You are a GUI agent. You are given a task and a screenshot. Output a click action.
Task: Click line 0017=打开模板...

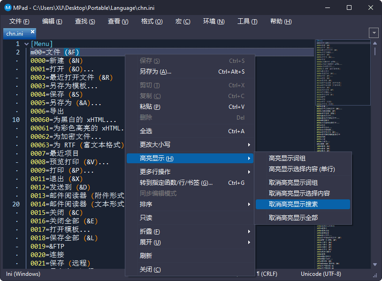pyautogui.click(x=60, y=229)
